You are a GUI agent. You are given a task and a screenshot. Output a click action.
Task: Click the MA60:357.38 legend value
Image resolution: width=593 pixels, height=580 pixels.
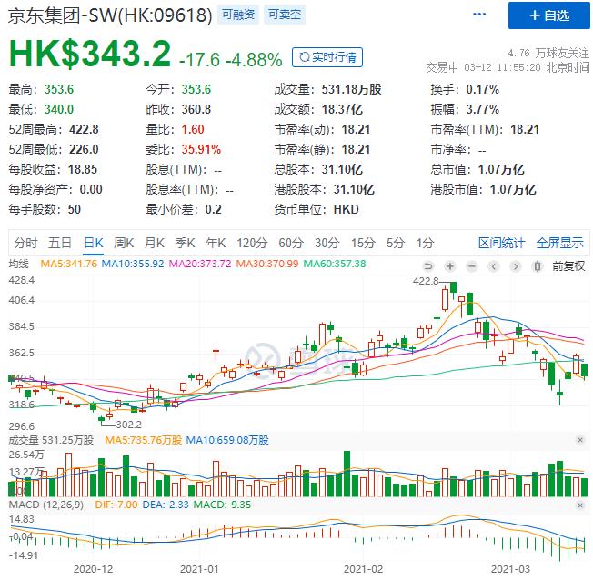click(335, 264)
